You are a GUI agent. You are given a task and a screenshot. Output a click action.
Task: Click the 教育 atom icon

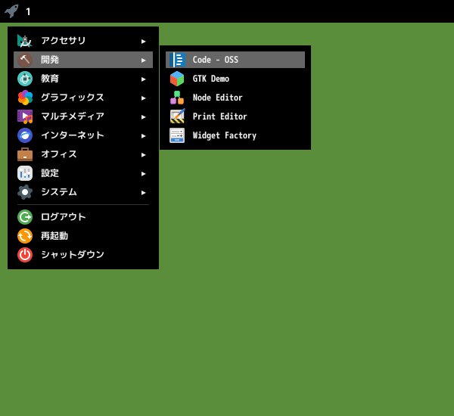click(x=25, y=79)
